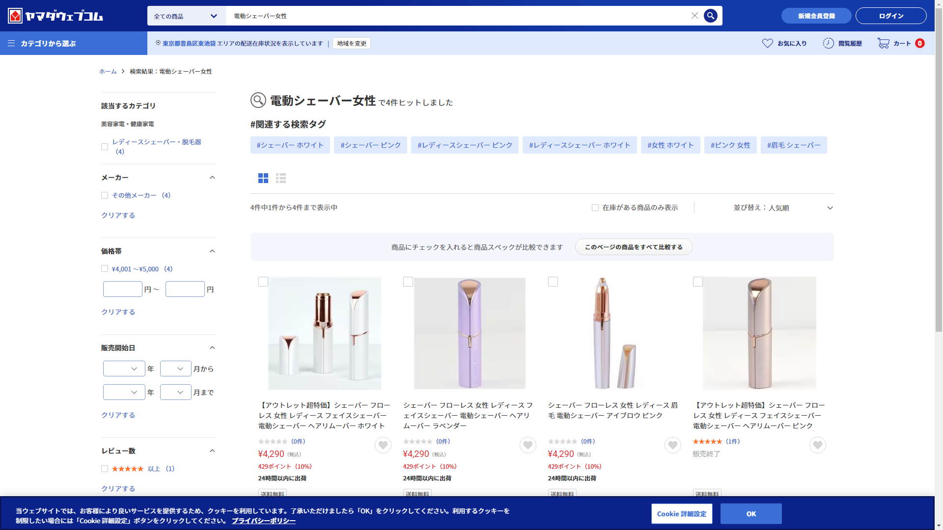Accept cookies with OK button
The image size is (943, 530).
pos(751,514)
